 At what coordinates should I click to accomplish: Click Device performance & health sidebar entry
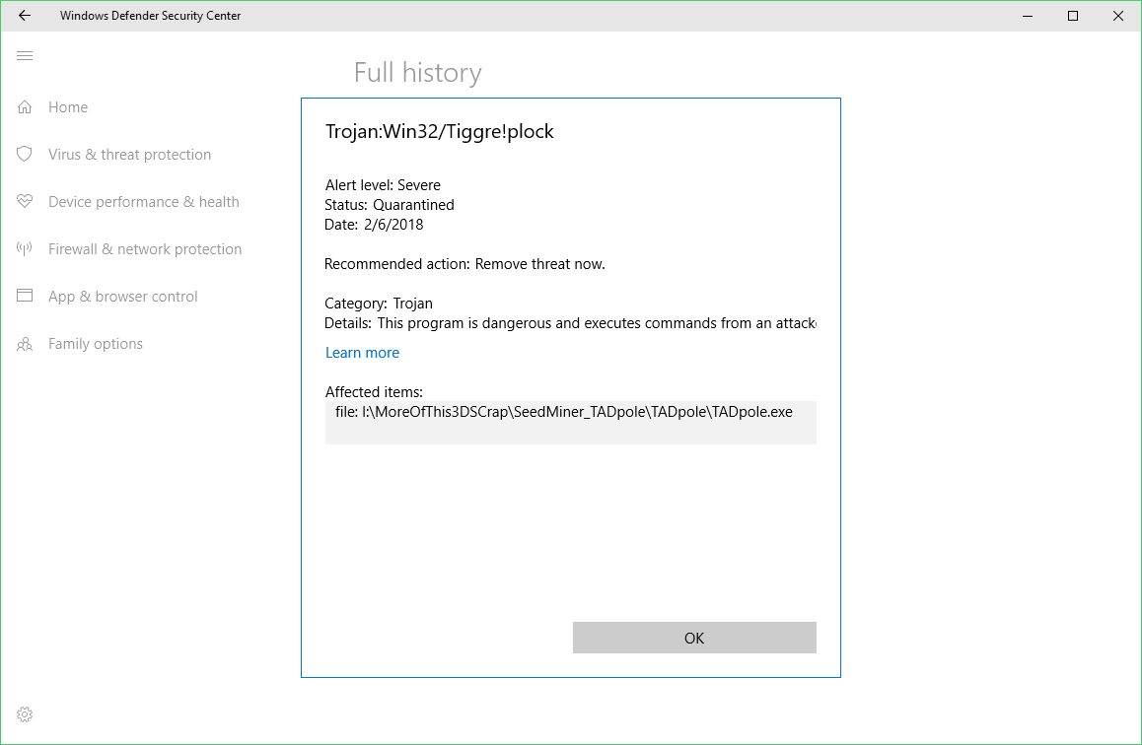pyautogui.click(x=144, y=201)
